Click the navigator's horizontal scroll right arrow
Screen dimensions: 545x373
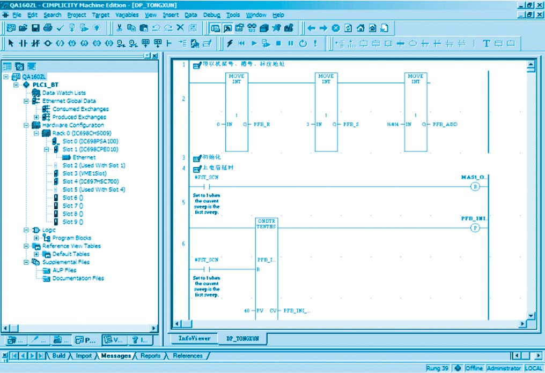coord(154,328)
